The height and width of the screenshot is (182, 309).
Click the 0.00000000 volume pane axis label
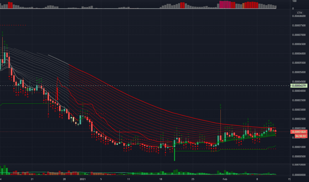tap(299, 175)
